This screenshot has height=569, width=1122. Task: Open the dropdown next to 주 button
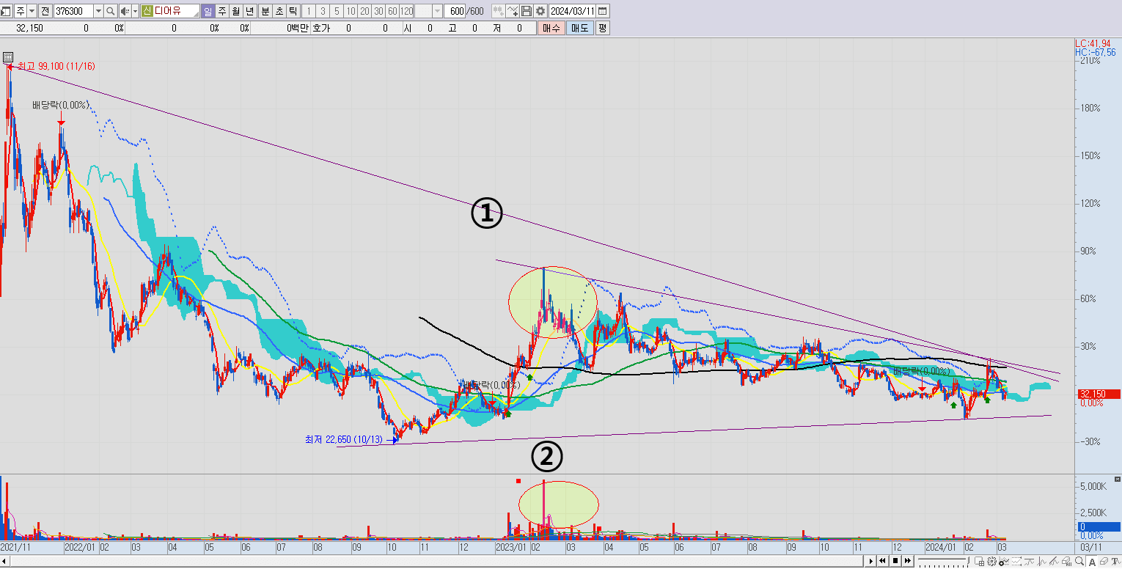[x=32, y=11]
